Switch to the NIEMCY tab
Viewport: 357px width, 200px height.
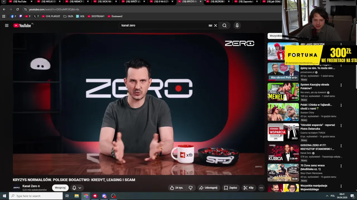(x=77, y=2)
